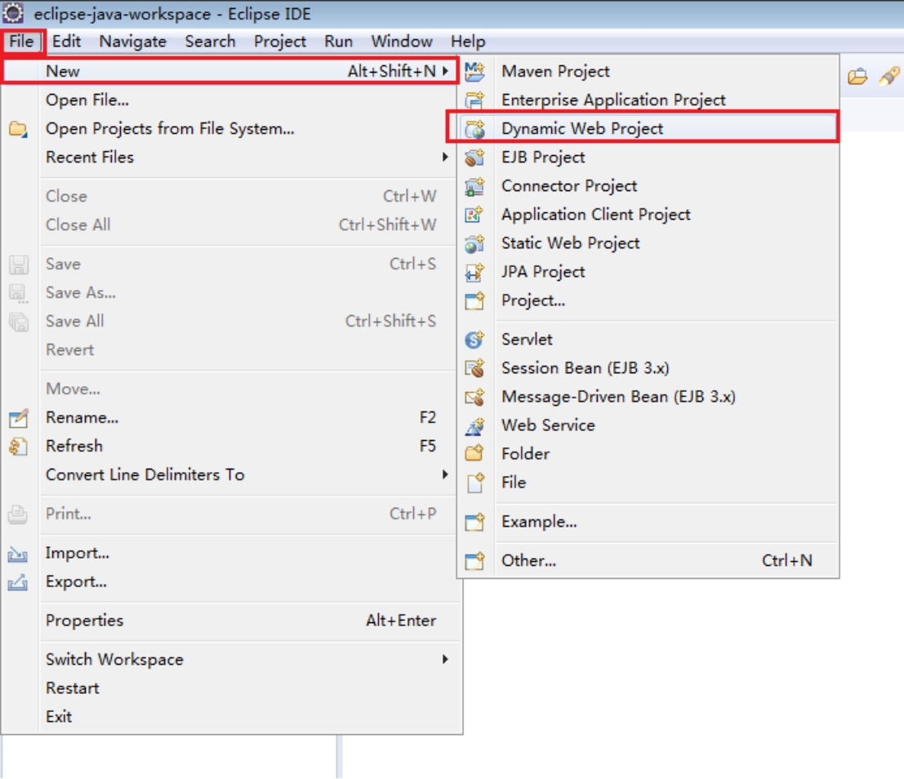Image resolution: width=904 pixels, height=779 pixels.
Task: Click the Application Client Project icon
Action: (x=474, y=215)
